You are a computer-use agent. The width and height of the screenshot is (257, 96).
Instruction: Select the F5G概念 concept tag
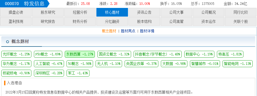(x=48, y=54)
